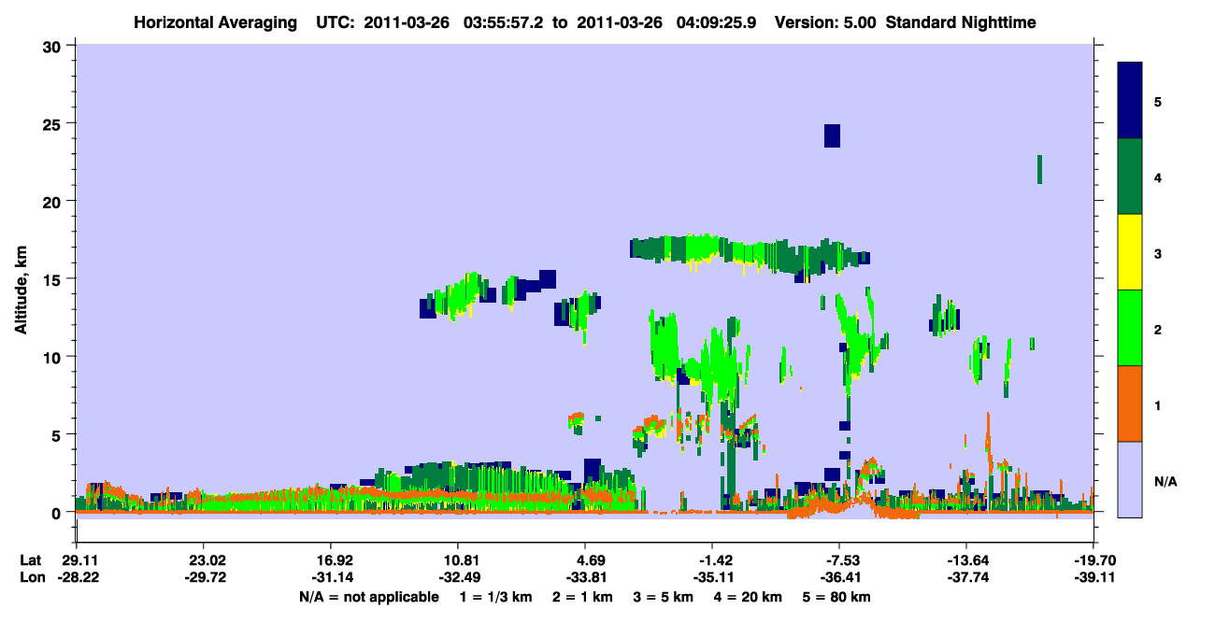1215x623 pixels.
Task: Click the isolated blue block near 24 km altitude
Action: (832, 135)
